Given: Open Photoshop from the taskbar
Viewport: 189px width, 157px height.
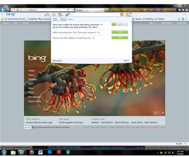Looking at the screenshot, I should pyautogui.click(x=49, y=152).
